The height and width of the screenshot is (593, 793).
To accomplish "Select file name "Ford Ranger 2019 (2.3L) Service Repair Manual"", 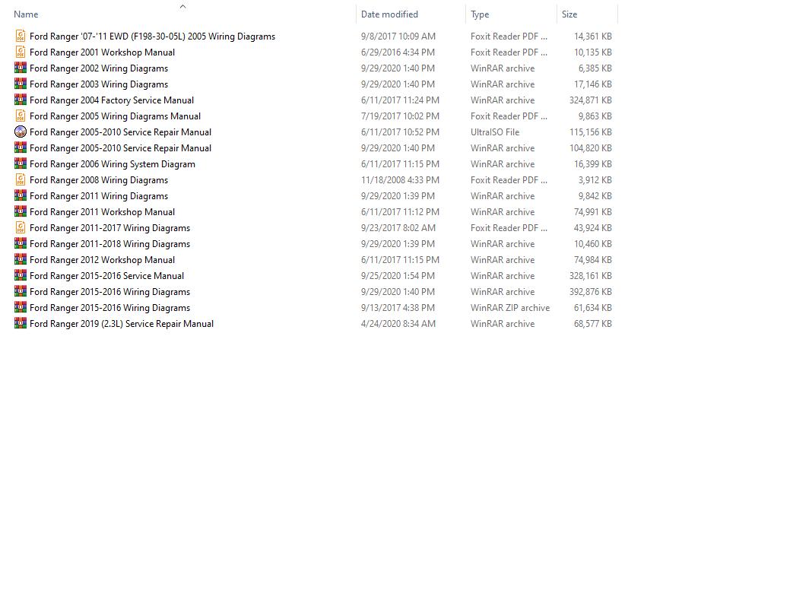I will click(122, 324).
